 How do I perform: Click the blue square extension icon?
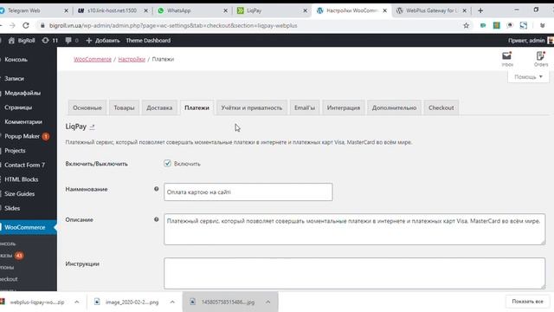523,25
